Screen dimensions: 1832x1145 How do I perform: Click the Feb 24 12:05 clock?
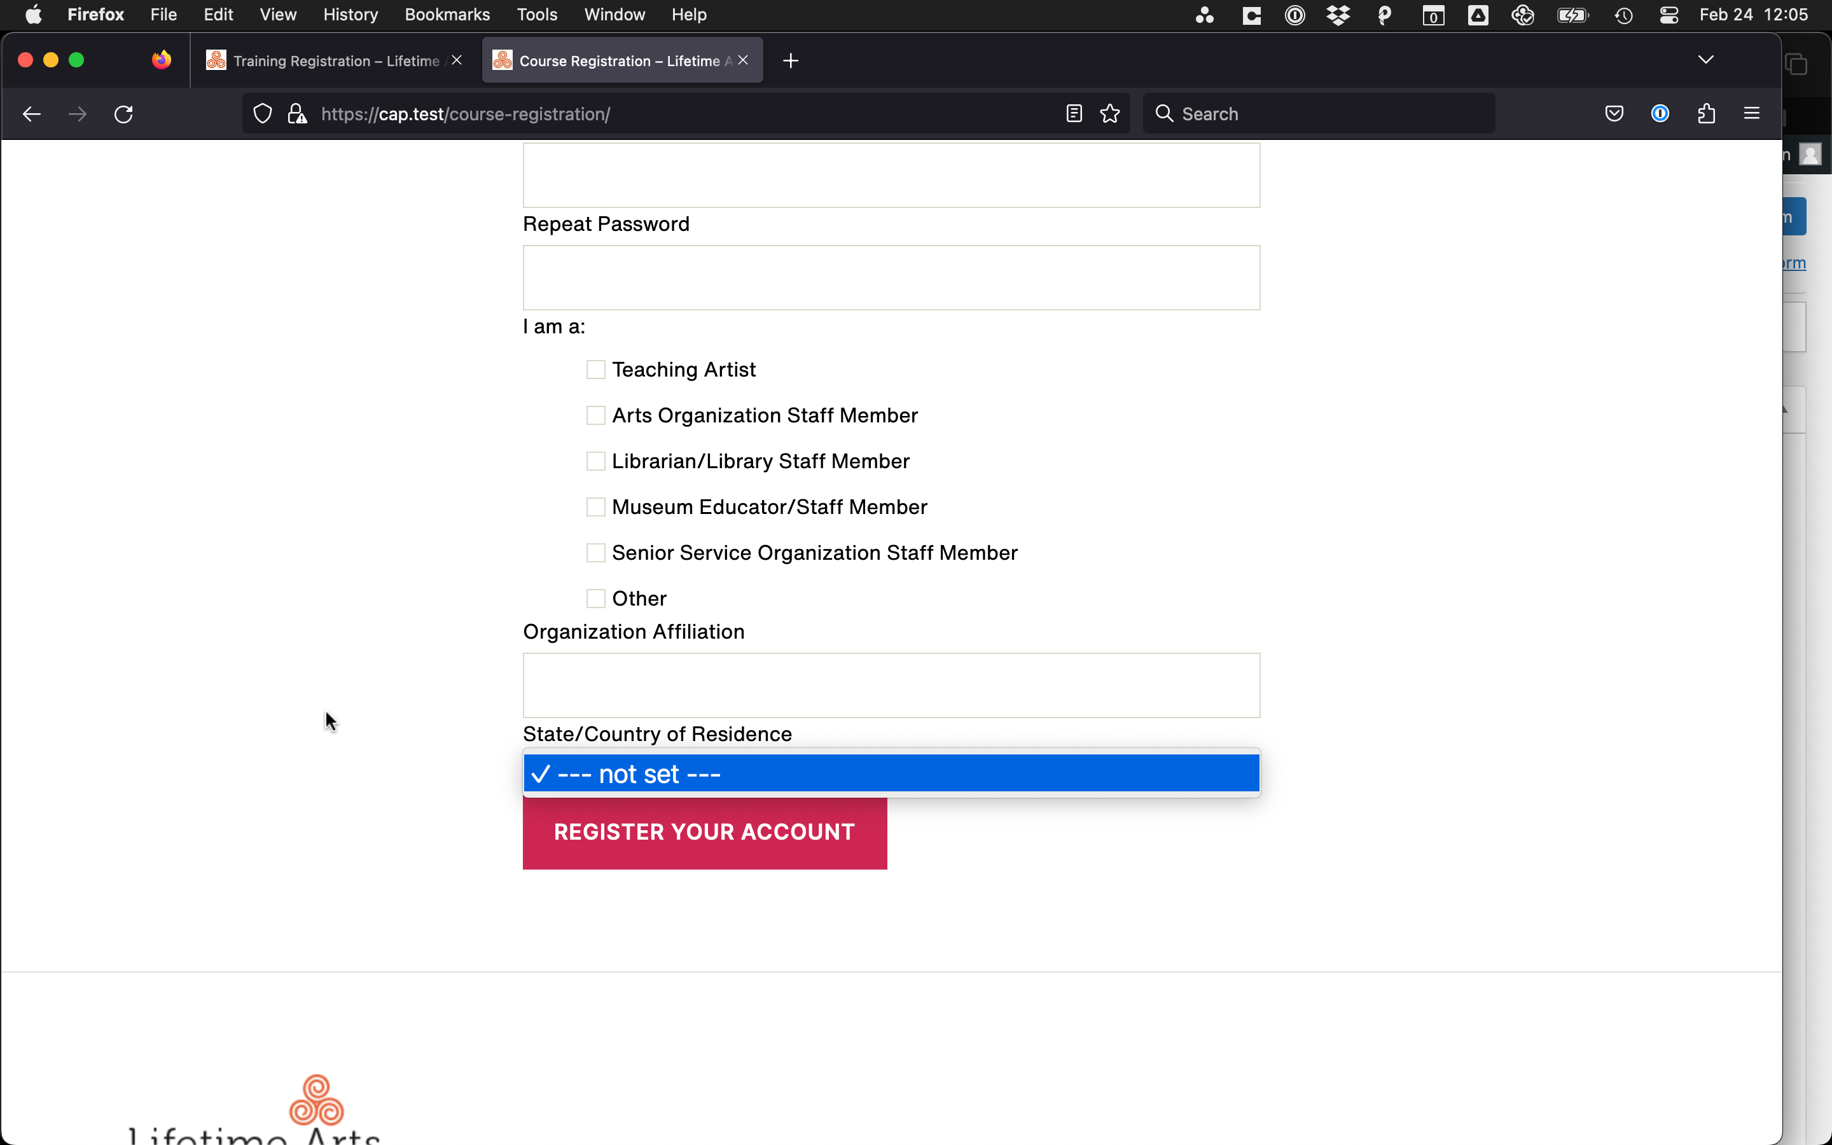pos(1753,15)
